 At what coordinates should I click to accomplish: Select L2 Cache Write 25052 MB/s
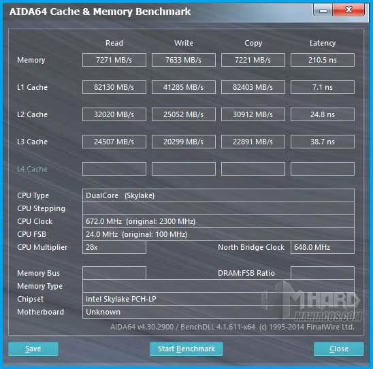coord(184,114)
